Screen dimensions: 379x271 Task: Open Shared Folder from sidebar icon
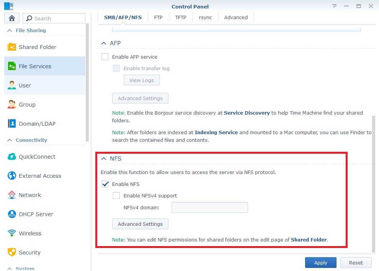tap(12, 47)
